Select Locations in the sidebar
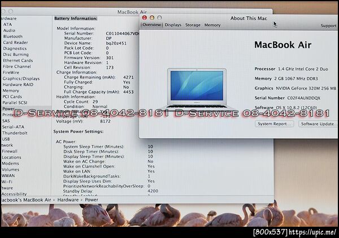Image resolution: width=339 pixels, height=238 pixels. 11,157
